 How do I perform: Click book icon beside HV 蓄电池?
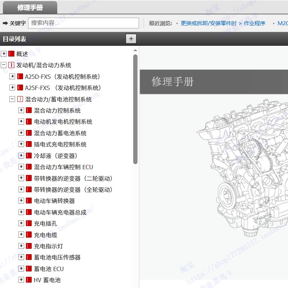tap(29, 280)
